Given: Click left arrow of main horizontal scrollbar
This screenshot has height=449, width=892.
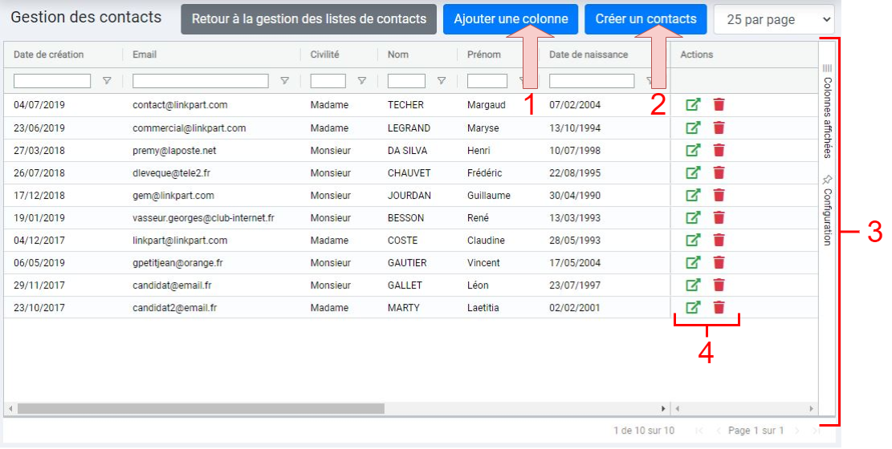Looking at the screenshot, I should point(10,409).
